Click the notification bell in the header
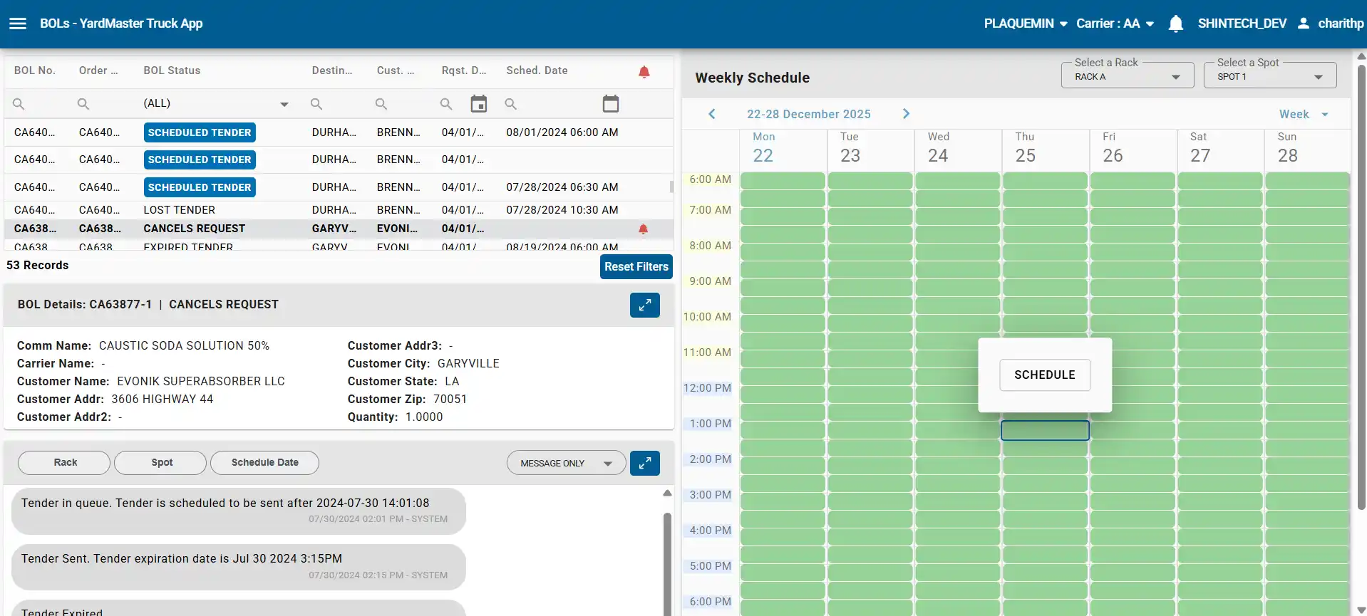The width and height of the screenshot is (1367, 616). [x=1176, y=24]
